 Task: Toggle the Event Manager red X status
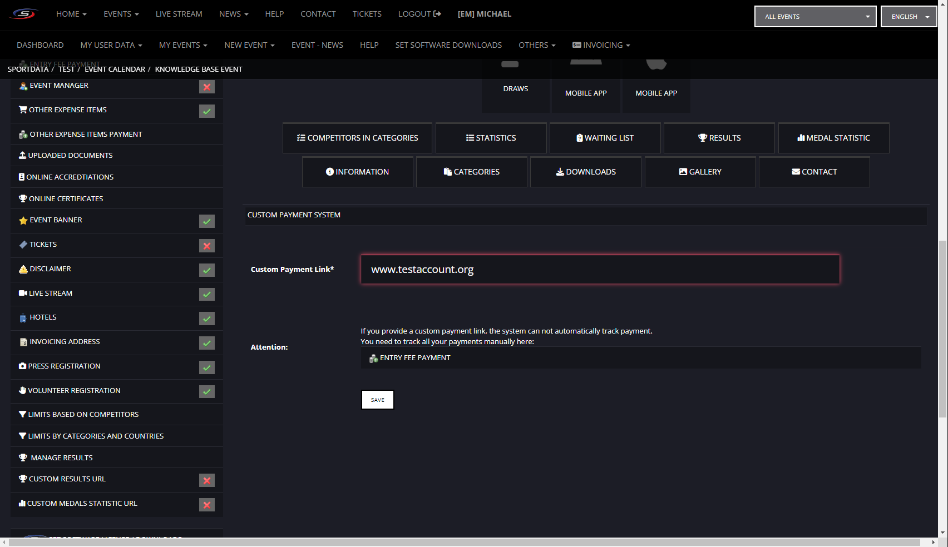pyautogui.click(x=207, y=87)
